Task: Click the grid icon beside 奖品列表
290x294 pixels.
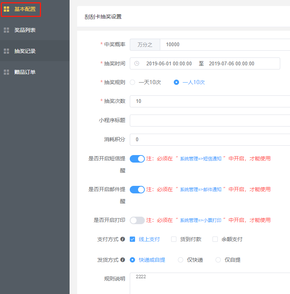Action: [x=6, y=30]
